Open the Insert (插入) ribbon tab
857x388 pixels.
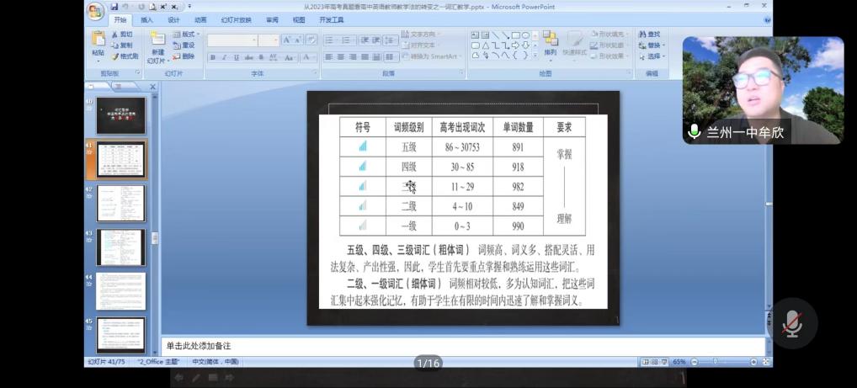(146, 20)
